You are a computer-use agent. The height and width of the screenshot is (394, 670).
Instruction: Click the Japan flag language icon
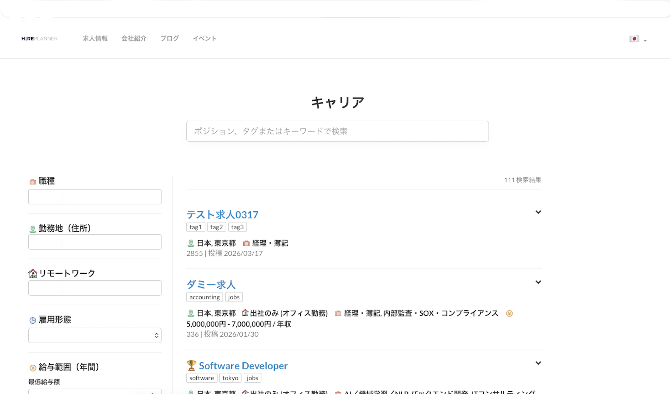(634, 39)
